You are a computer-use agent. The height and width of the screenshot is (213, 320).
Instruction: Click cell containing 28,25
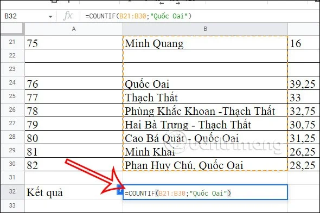click(304, 164)
